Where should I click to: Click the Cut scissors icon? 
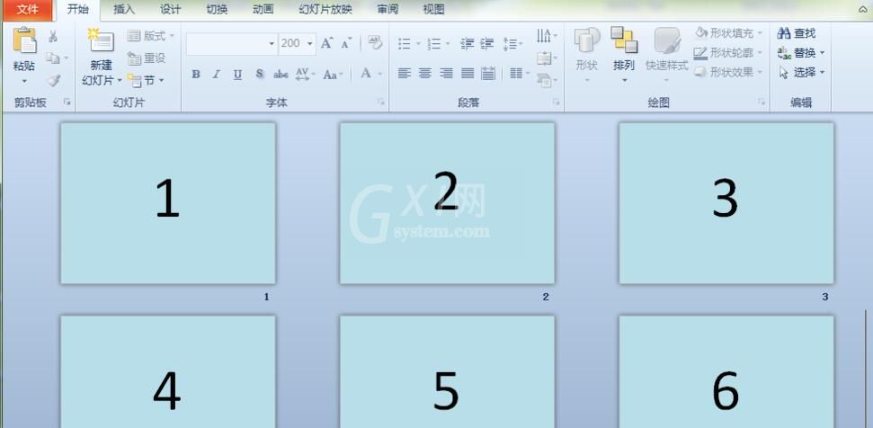tap(53, 37)
